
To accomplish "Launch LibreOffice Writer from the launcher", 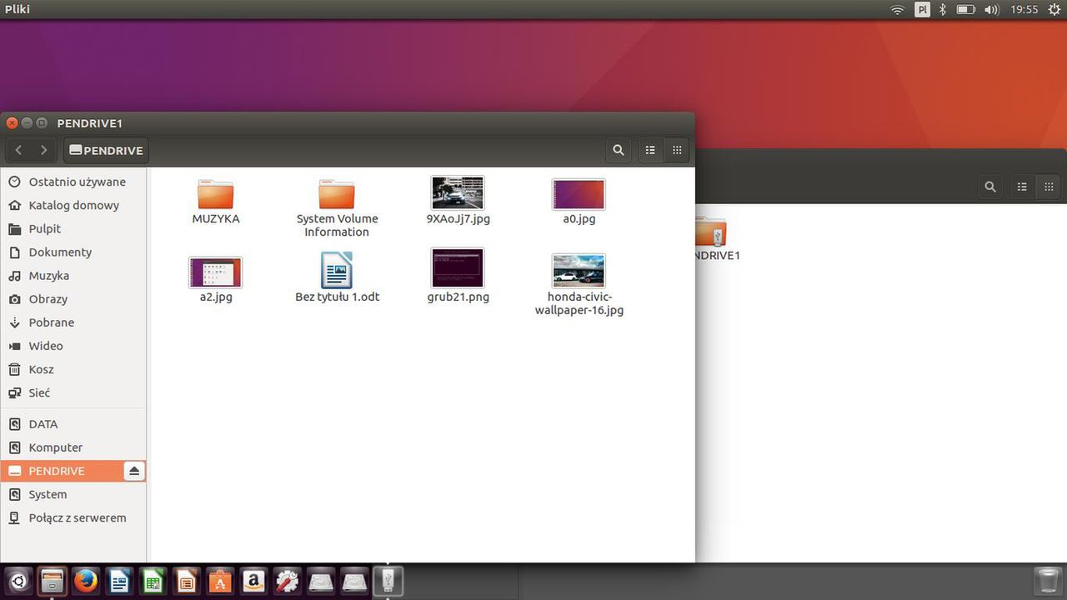I will tap(119, 581).
